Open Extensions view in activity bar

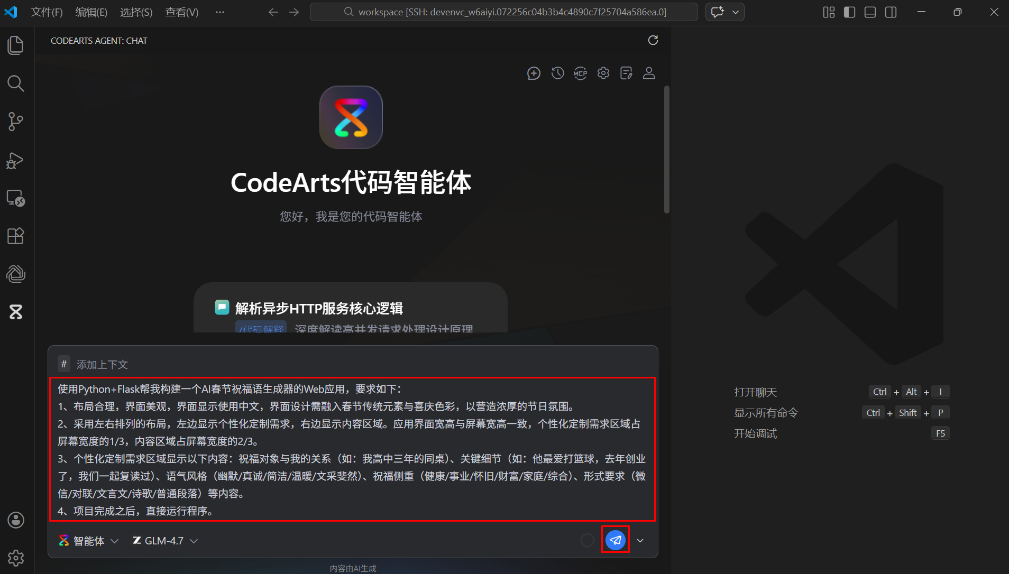16,236
